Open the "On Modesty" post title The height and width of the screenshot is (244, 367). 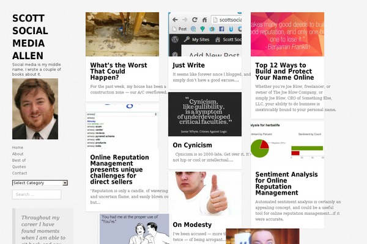192,224
